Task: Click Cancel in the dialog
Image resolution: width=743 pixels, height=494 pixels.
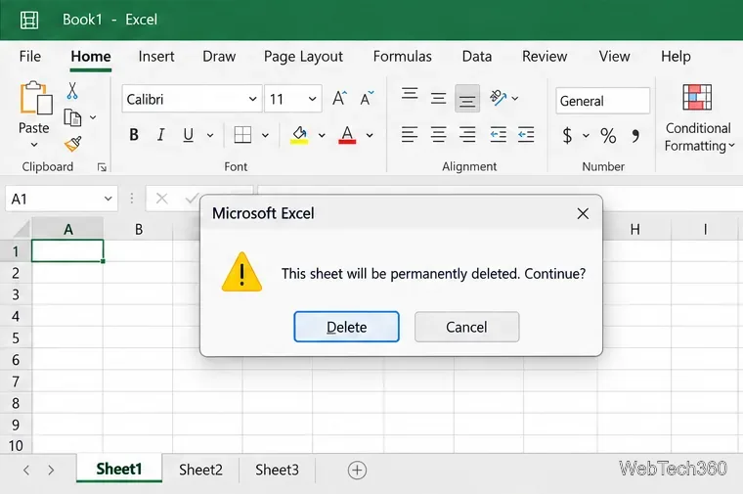Action: 466,327
